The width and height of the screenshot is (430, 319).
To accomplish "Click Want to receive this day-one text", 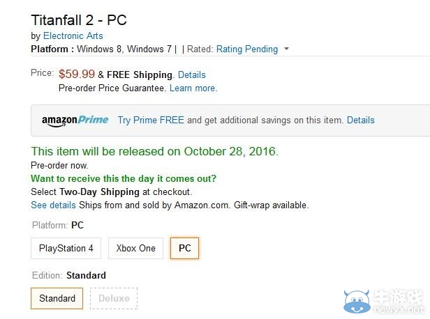I will (x=124, y=178).
